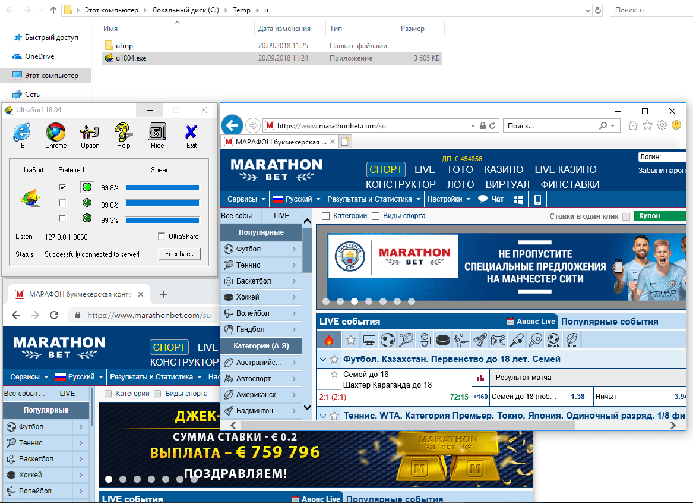Click the Chrome icon in UltraSurf

point(56,135)
